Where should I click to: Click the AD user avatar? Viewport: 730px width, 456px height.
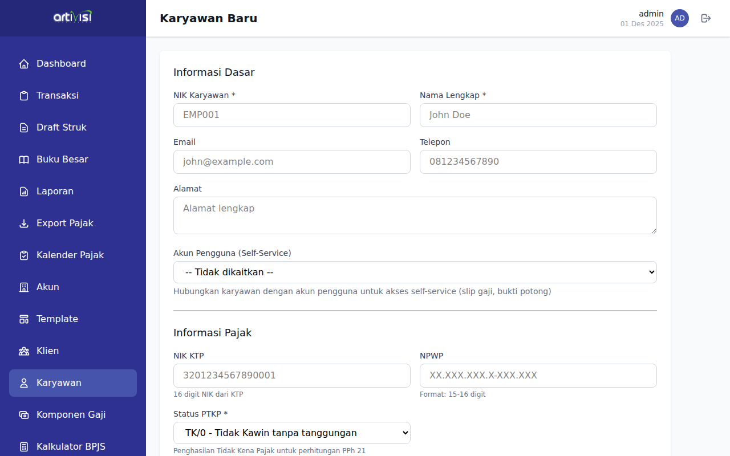pyautogui.click(x=679, y=18)
